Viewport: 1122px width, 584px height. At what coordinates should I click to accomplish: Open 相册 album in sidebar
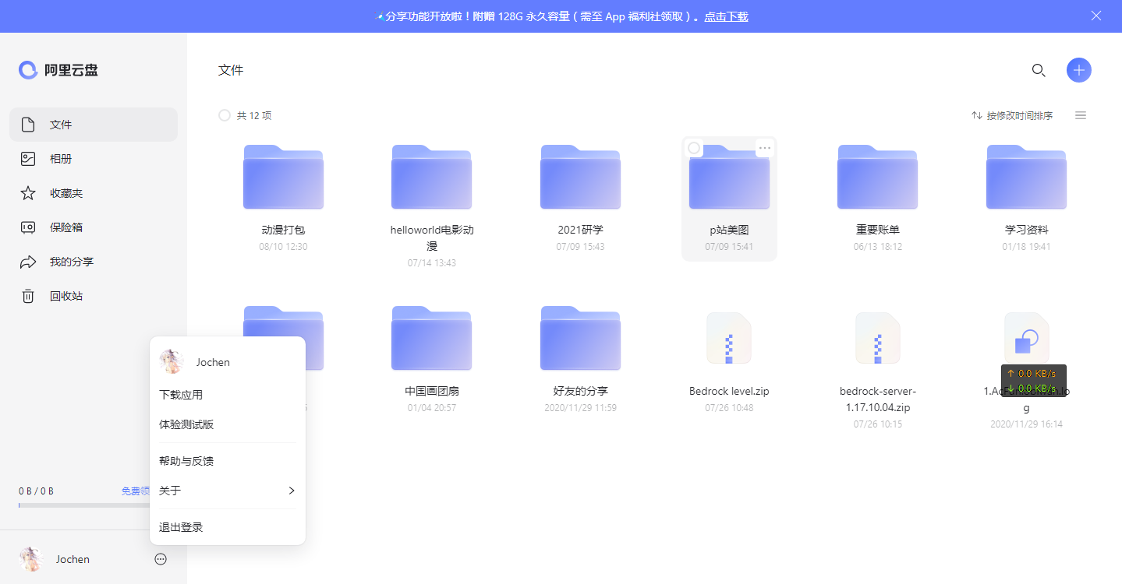coord(61,159)
